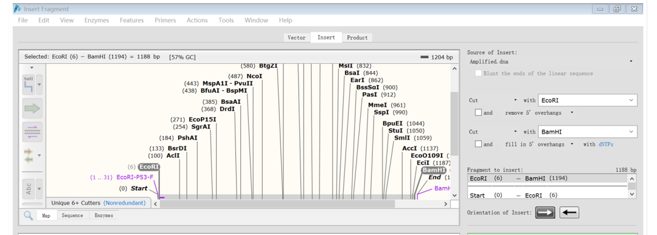657x235 pixels.
Task: Open the Enzymes menu
Action: (x=96, y=20)
